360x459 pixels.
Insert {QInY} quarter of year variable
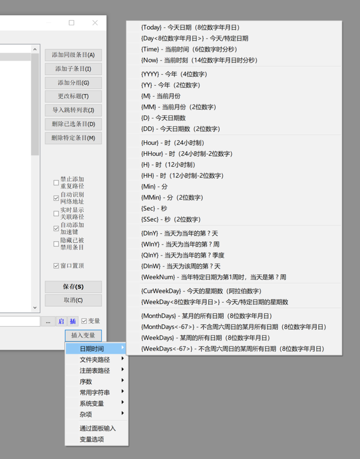click(x=234, y=255)
